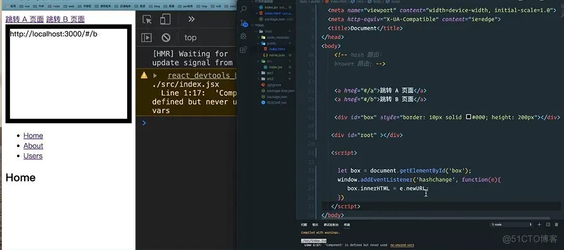Open the Home link in the page
Screen dimensions: 564x250
[33, 136]
